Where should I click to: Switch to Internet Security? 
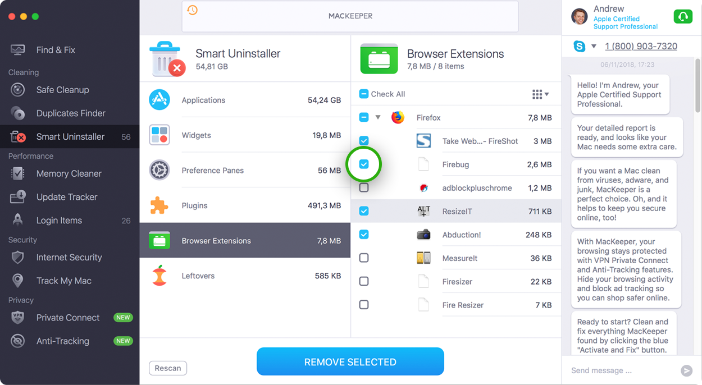point(70,258)
